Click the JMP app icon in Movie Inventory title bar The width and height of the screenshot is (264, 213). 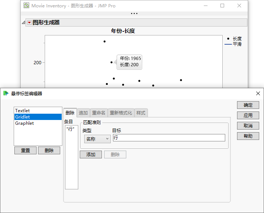click(x=26, y=6)
